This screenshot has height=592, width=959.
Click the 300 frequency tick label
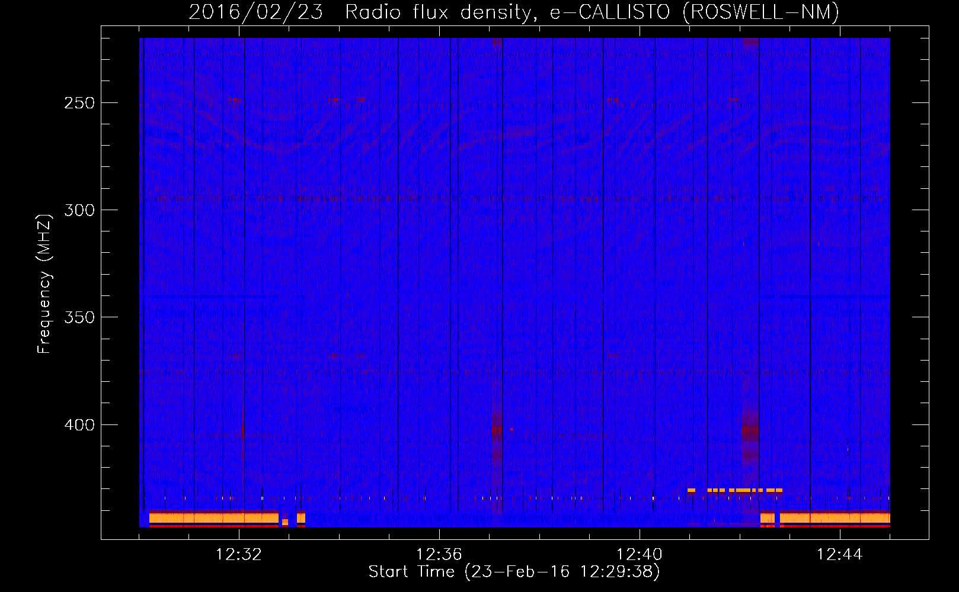[79, 210]
